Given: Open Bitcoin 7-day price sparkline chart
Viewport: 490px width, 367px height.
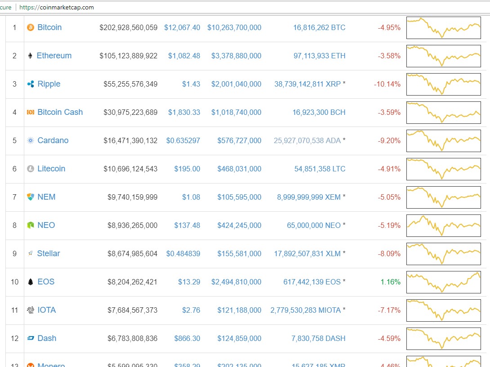Looking at the screenshot, I should [443, 28].
